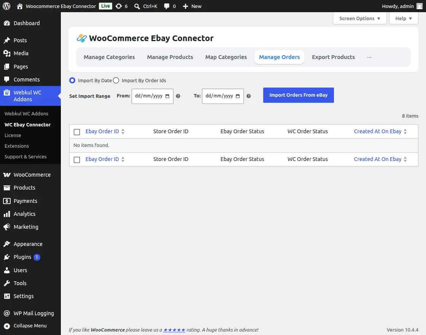This screenshot has width=426, height=335.
Task: Open License submenu item
Action: (13, 136)
